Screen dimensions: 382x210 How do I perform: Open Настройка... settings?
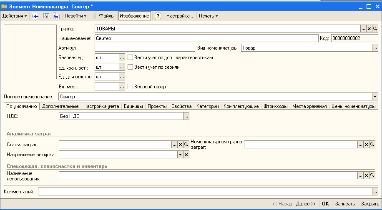point(180,16)
